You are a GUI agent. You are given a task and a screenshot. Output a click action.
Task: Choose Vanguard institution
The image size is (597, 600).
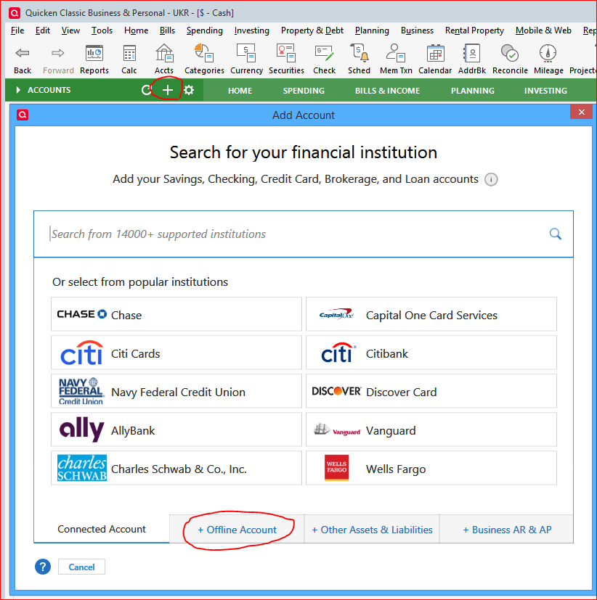click(431, 430)
